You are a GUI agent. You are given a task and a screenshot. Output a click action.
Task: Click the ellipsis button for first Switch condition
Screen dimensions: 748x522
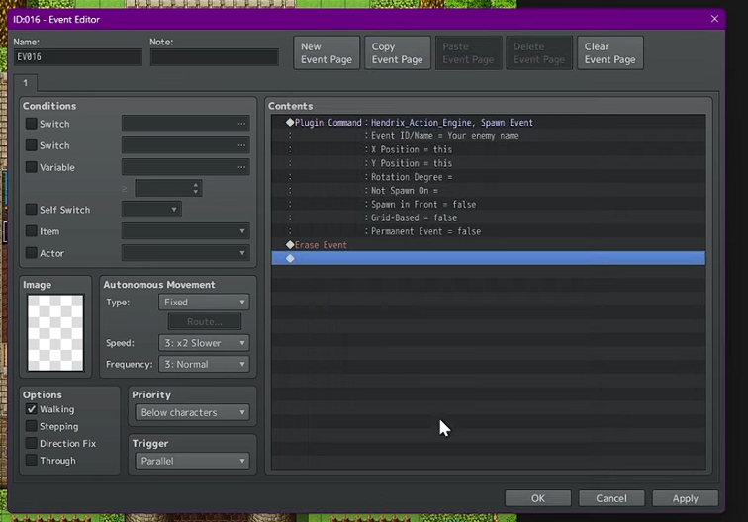pos(241,124)
